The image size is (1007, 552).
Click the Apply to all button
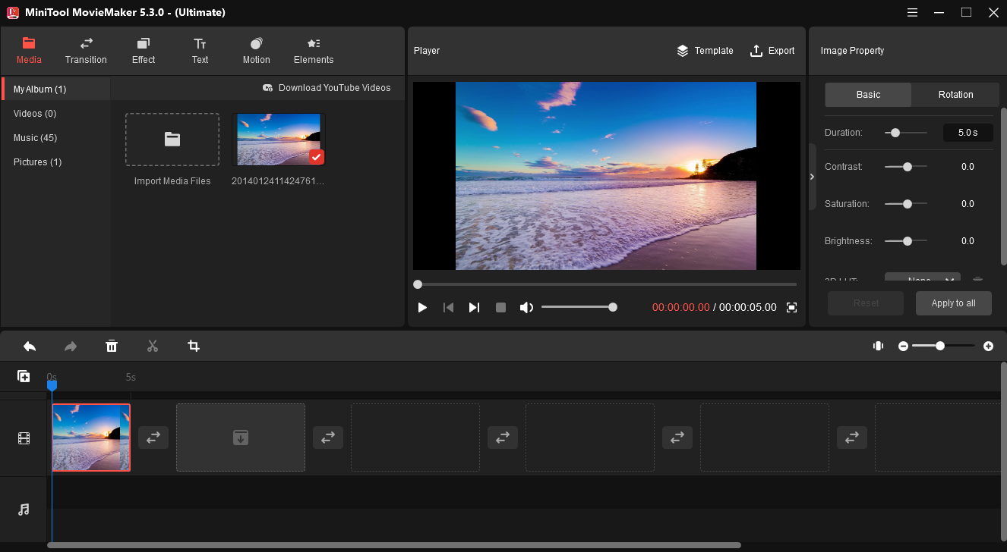953,303
